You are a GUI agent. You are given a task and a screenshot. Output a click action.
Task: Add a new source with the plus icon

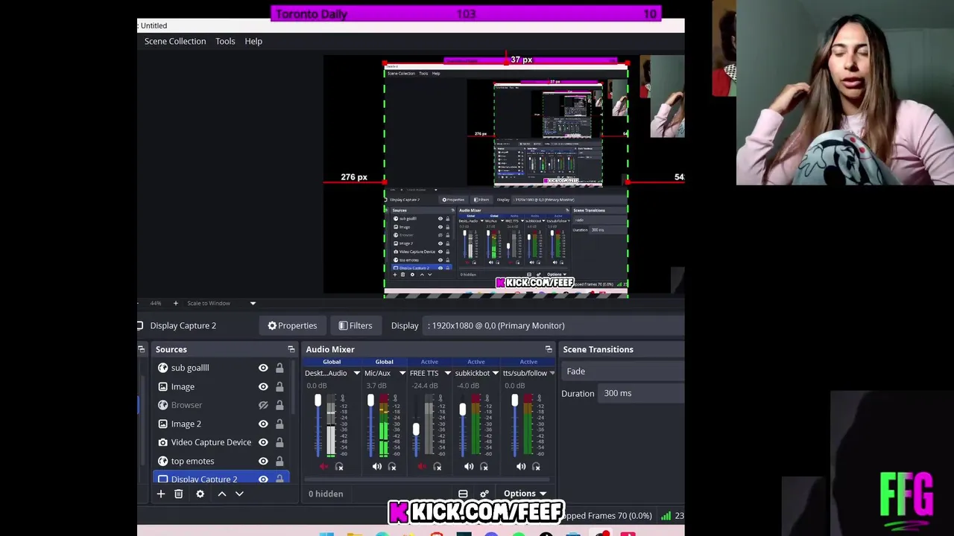pyautogui.click(x=160, y=494)
